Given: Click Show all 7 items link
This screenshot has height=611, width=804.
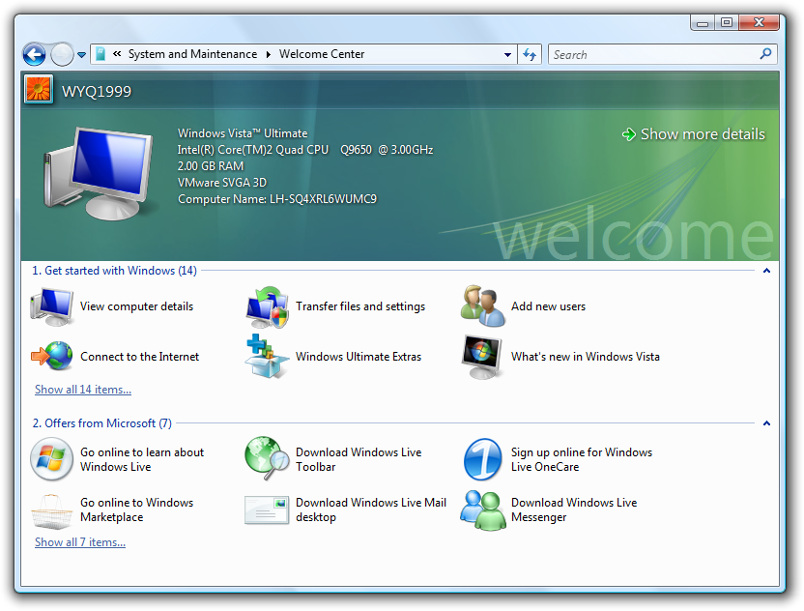Looking at the screenshot, I should coord(80,542).
